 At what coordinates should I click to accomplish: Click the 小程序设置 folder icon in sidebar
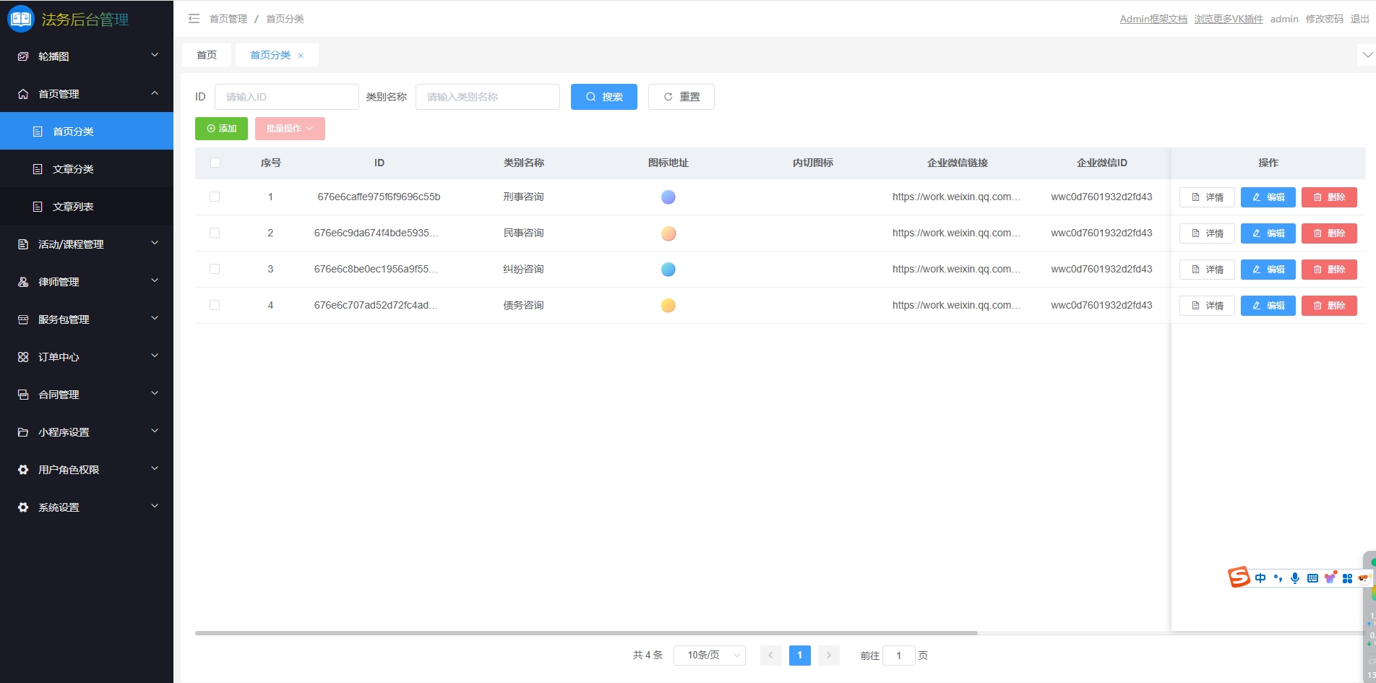pyautogui.click(x=23, y=432)
